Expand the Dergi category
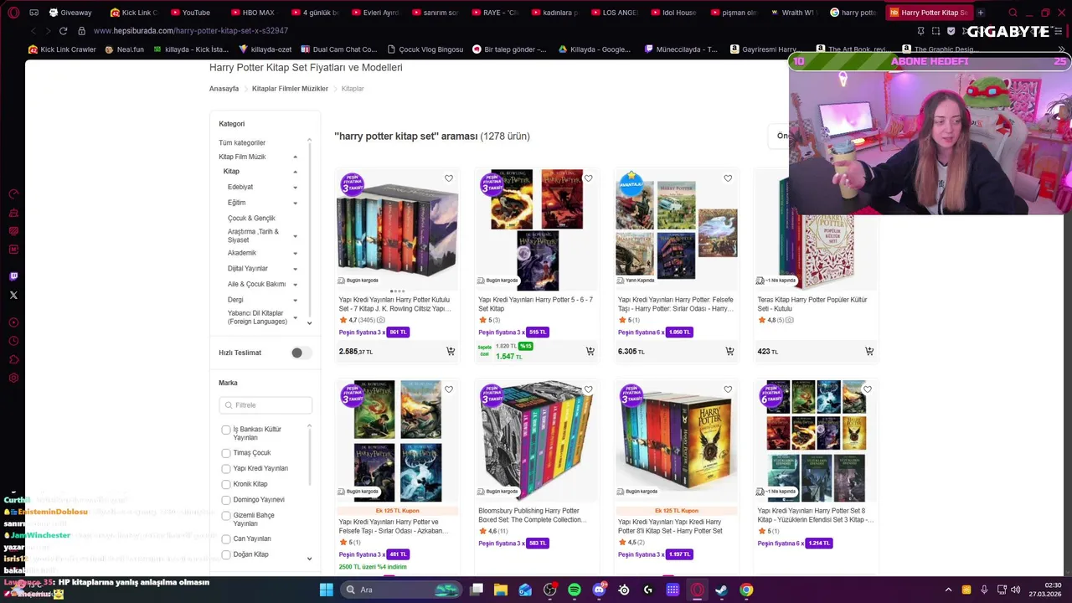 coord(295,300)
